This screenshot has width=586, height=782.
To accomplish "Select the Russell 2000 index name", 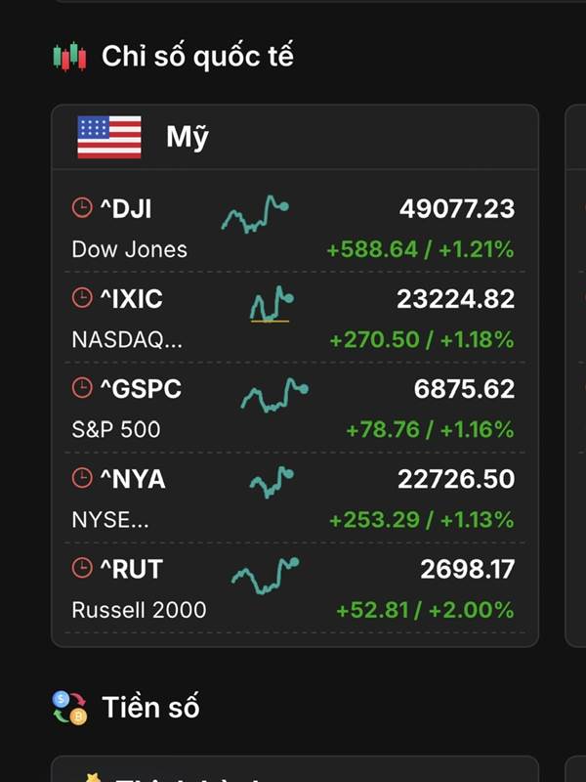I will pyautogui.click(x=139, y=610).
